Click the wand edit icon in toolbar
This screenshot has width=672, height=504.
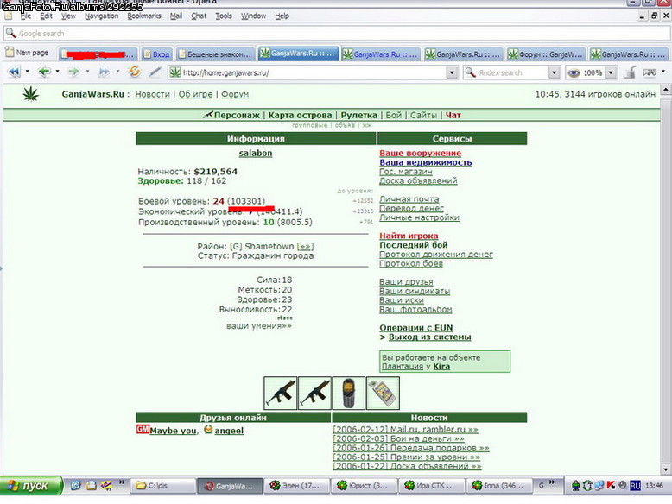tap(155, 72)
